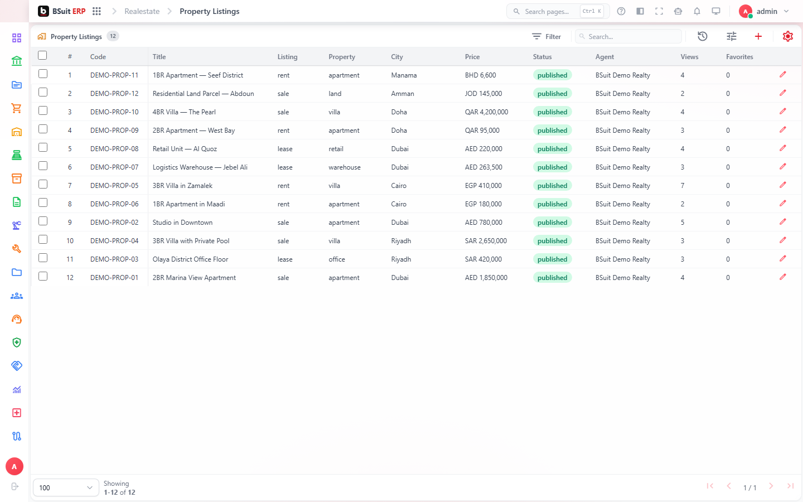This screenshot has width=803, height=502.
Task: Open the shield sidebar icon
Action: [x=17, y=342]
